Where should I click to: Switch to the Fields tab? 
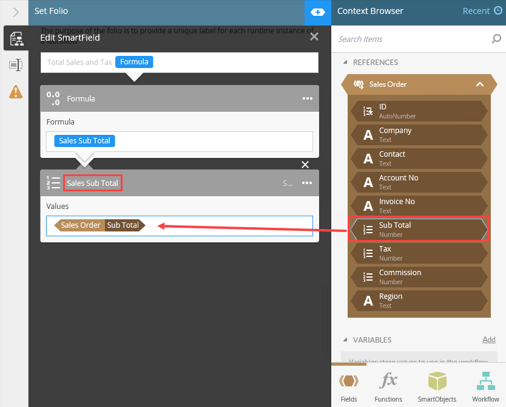[349, 386]
